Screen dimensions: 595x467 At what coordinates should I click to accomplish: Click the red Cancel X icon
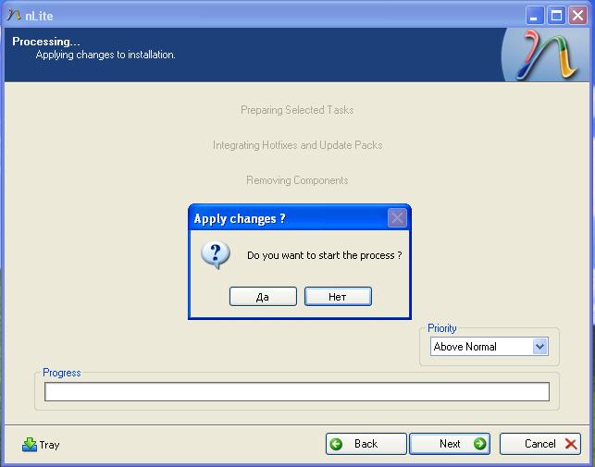571,444
